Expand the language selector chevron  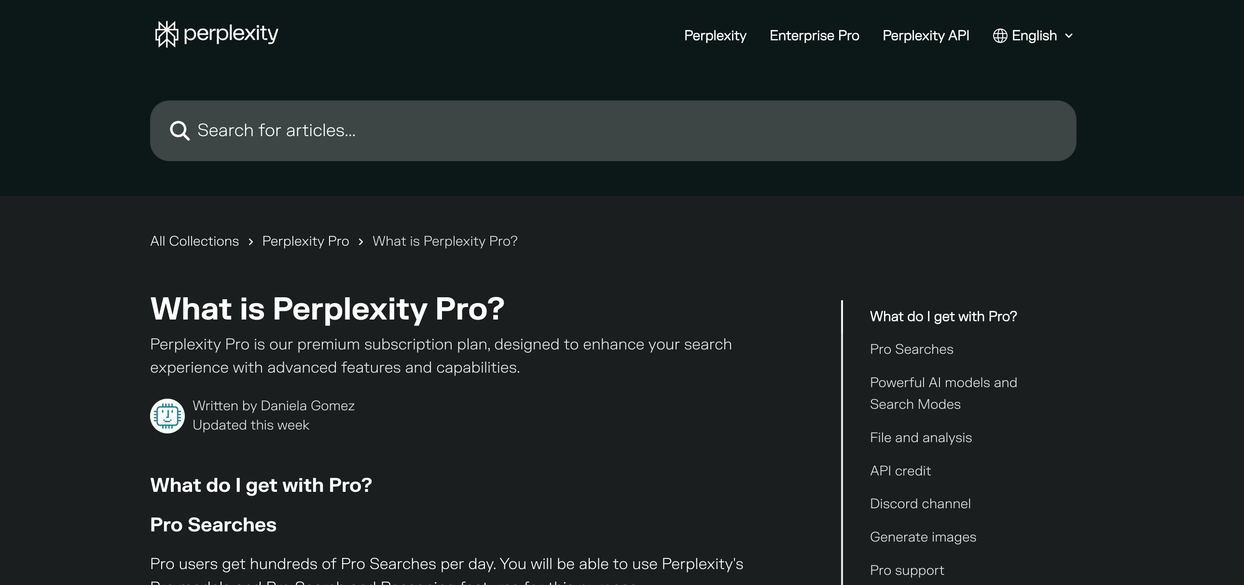(1068, 35)
